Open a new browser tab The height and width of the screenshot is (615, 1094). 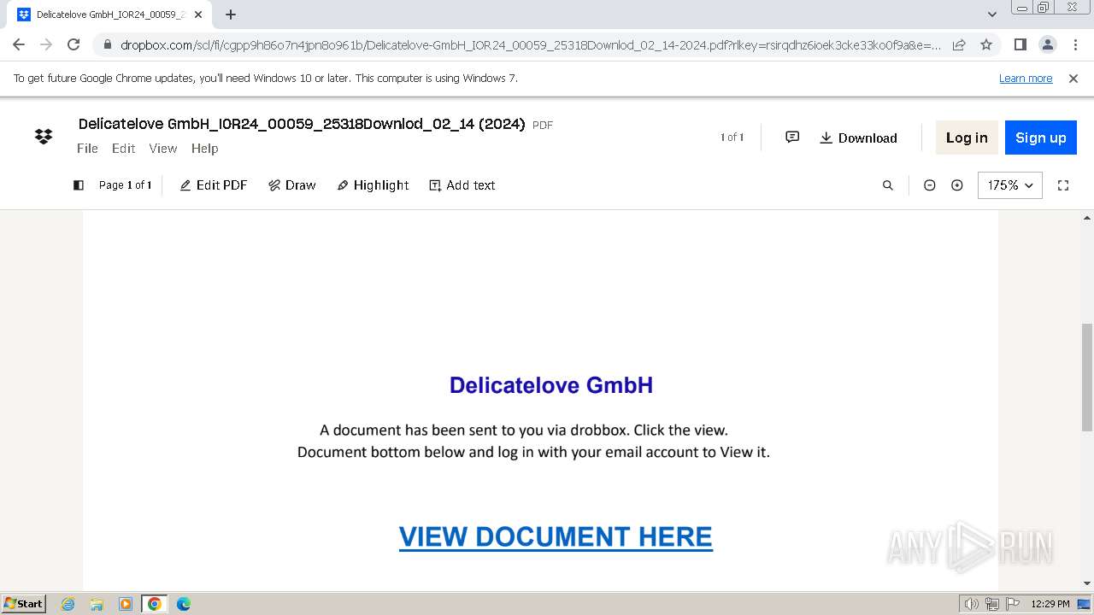[x=231, y=15]
